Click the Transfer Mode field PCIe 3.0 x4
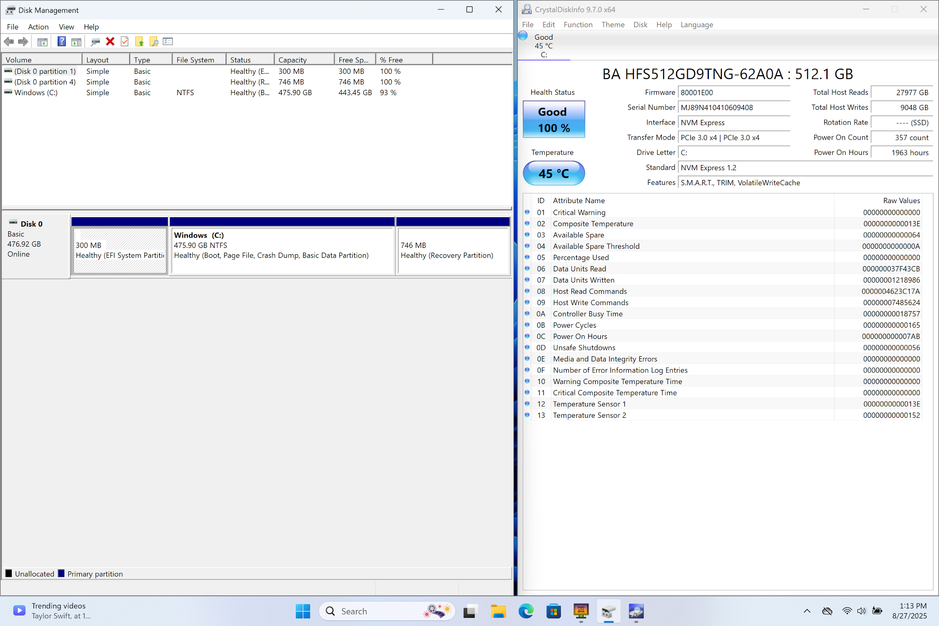939x626 pixels. tap(734, 137)
